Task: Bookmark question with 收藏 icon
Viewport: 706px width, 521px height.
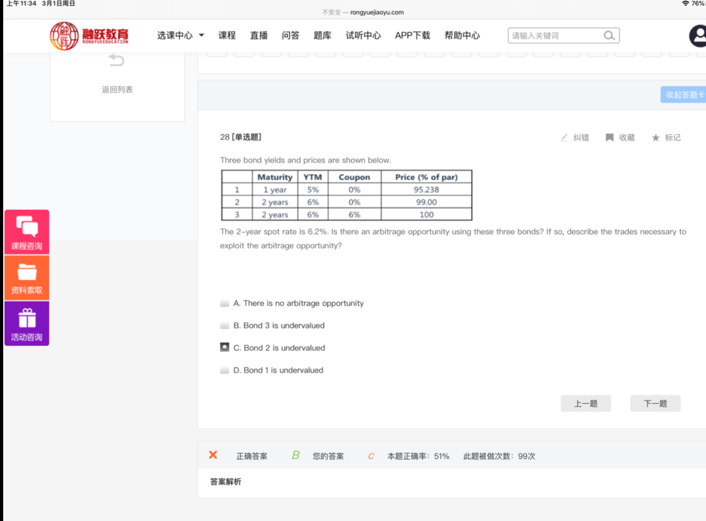Action: (x=610, y=138)
